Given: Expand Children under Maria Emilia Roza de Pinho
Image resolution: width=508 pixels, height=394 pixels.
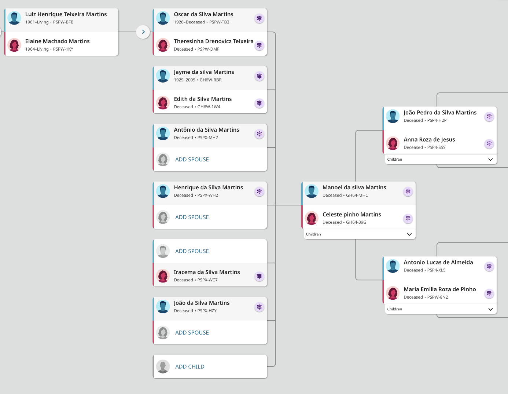Looking at the screenshot, I should pos(490,309).
